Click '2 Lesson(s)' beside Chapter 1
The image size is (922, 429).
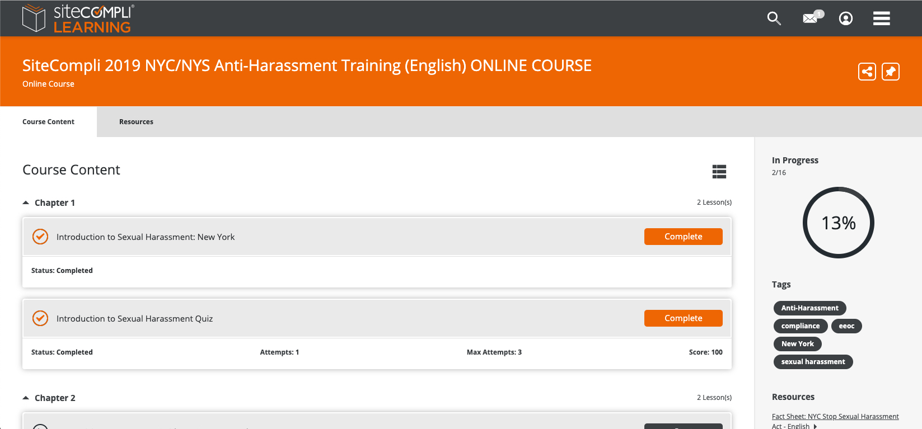click(x=714, y=202)
